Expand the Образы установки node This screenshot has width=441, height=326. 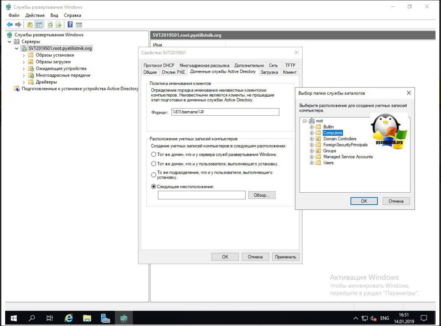(x=24, y=55)
